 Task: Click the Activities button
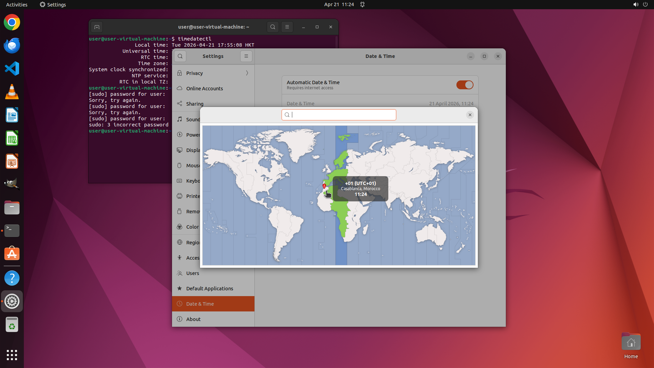tap(17, 4)
